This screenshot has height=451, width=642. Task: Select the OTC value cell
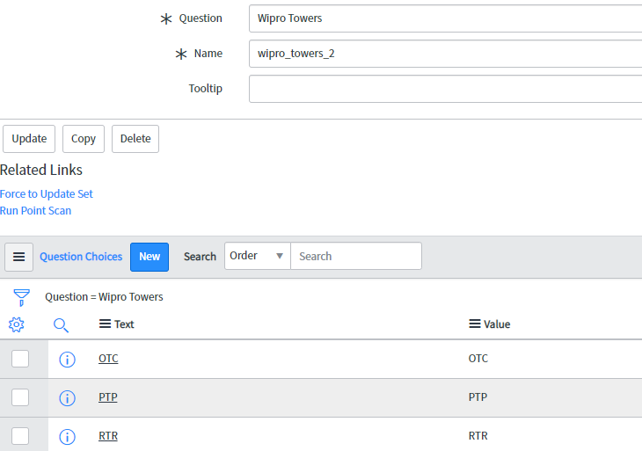coord(478,359)
